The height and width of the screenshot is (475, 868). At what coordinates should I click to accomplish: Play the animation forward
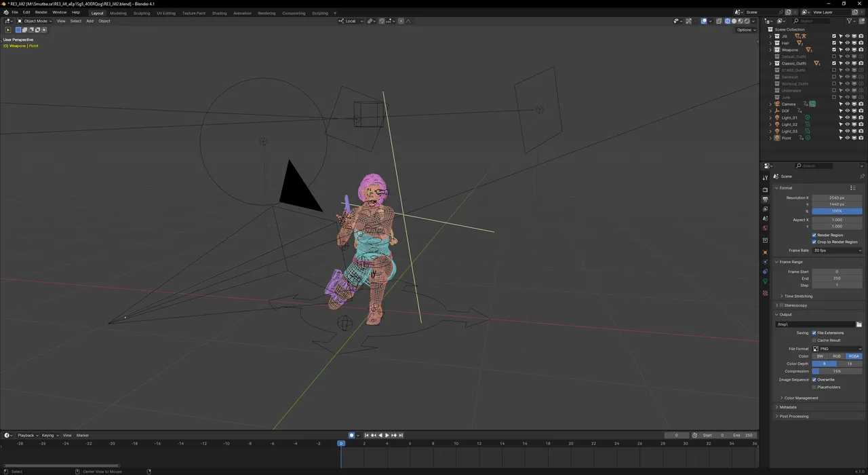pyautogui.click(x=387, y=435)
